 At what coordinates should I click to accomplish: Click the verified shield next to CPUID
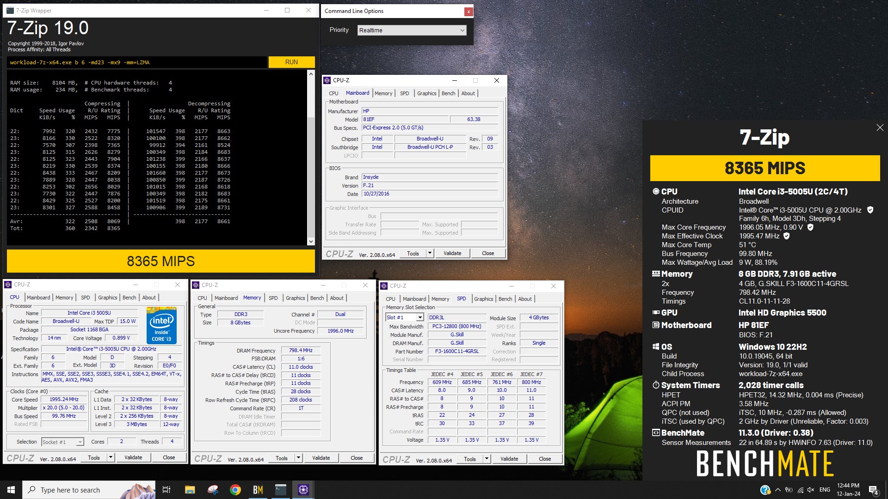pyautogui.click(x=870, y=210)
